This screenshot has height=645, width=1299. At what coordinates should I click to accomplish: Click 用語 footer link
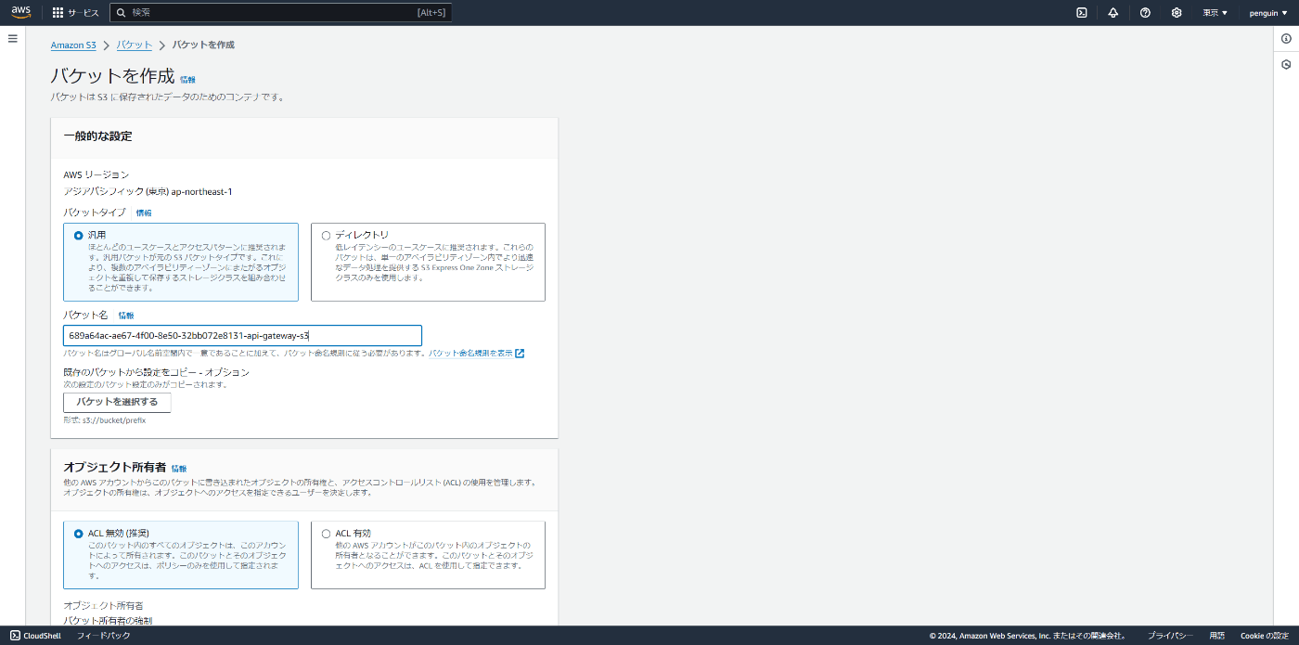[1217, 636]
